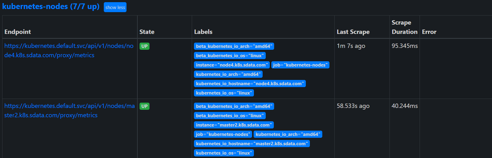
Task: Click the instance="node4.k8s.sdata.com" label
Action: [x=232, y=65]
